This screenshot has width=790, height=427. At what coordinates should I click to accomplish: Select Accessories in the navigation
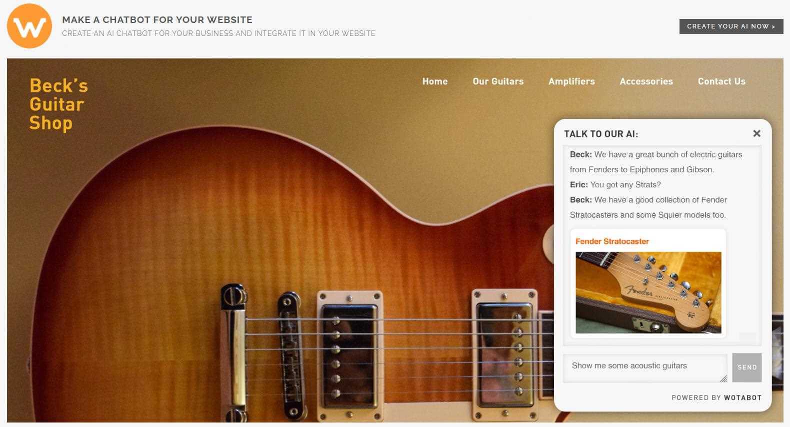pyautogui.click(x=646, y=81)
